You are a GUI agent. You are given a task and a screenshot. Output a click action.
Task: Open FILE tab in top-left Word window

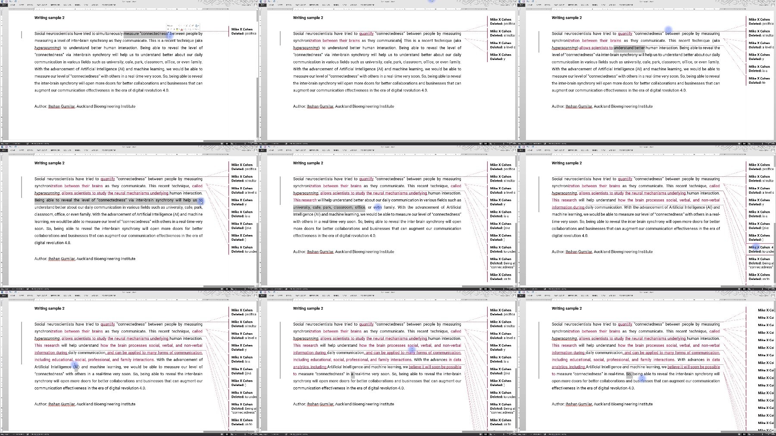[x=4, y=5]
